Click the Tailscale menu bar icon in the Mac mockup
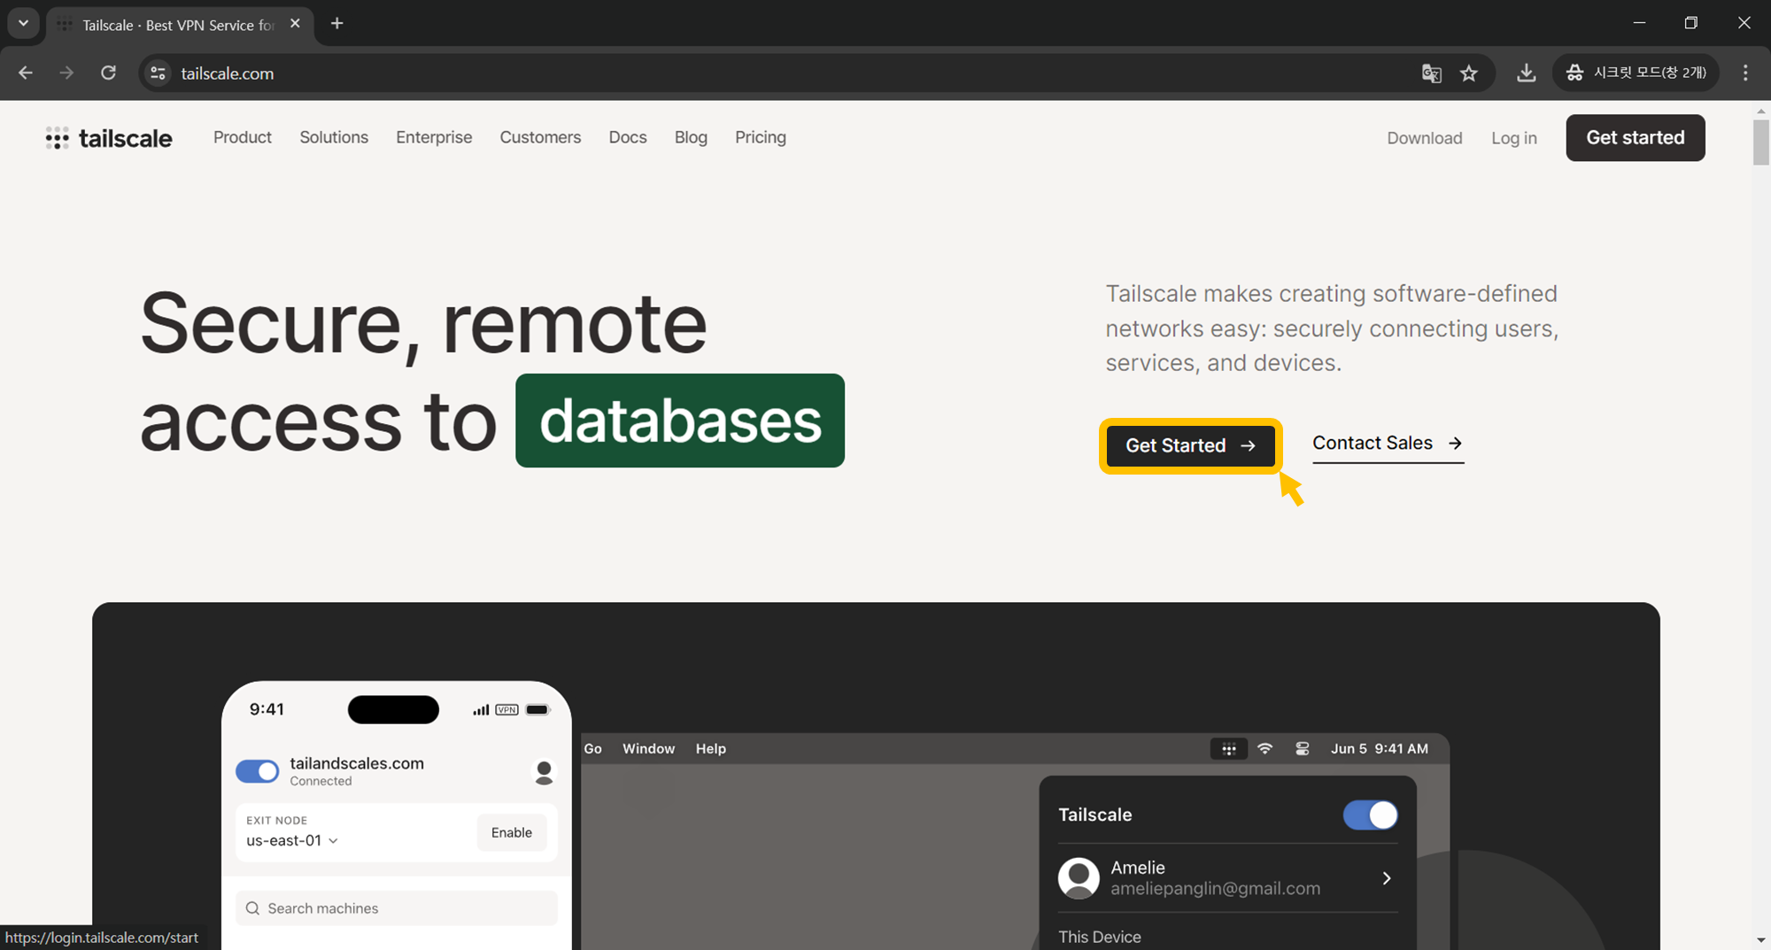 [x=1228, y=749]
